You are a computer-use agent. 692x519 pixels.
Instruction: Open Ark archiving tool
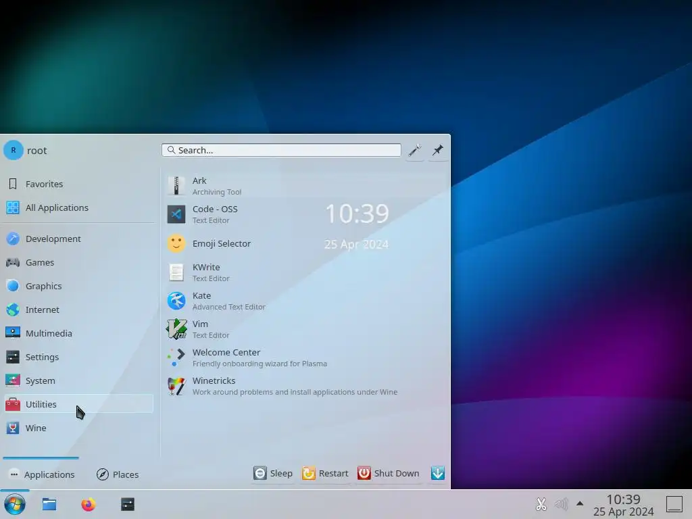pyautogui.click(x=305, y=186)
